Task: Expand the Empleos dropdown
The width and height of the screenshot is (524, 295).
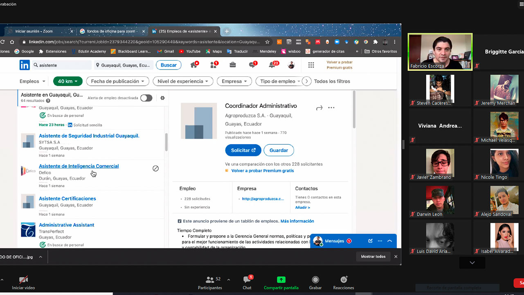Action: [33, 81]
